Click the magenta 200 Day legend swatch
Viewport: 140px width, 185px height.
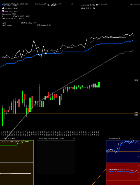[x=3, y=11]
